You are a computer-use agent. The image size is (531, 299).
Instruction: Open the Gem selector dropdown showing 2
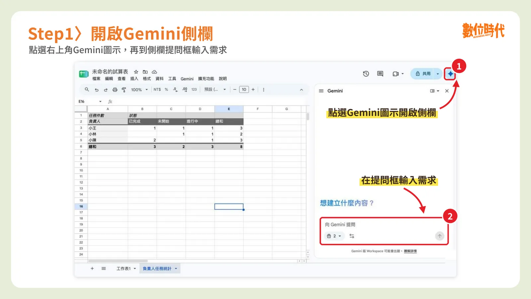tap(334, 236)
